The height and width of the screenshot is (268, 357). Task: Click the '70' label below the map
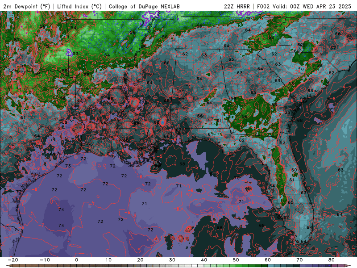pyautogui.click(x=299, y=260)
